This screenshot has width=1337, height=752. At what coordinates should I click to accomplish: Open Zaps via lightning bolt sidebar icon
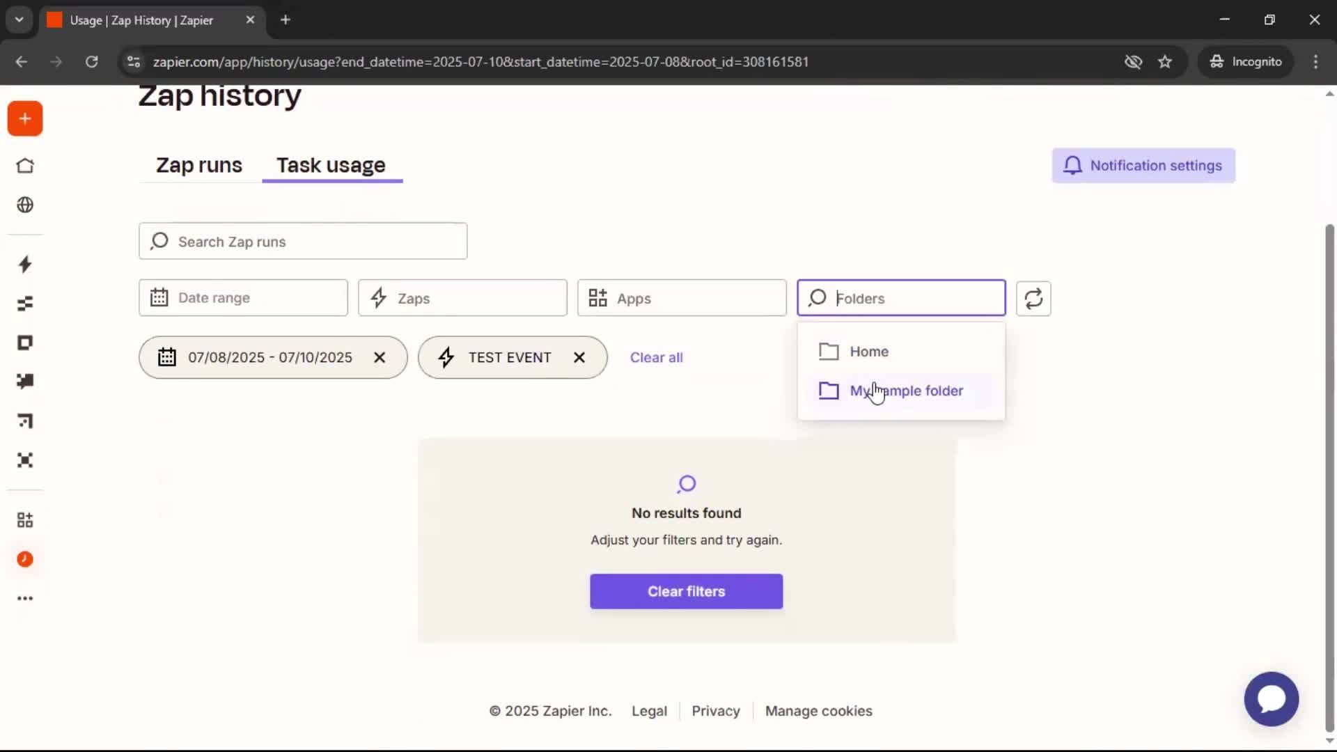tap(25, 264)
